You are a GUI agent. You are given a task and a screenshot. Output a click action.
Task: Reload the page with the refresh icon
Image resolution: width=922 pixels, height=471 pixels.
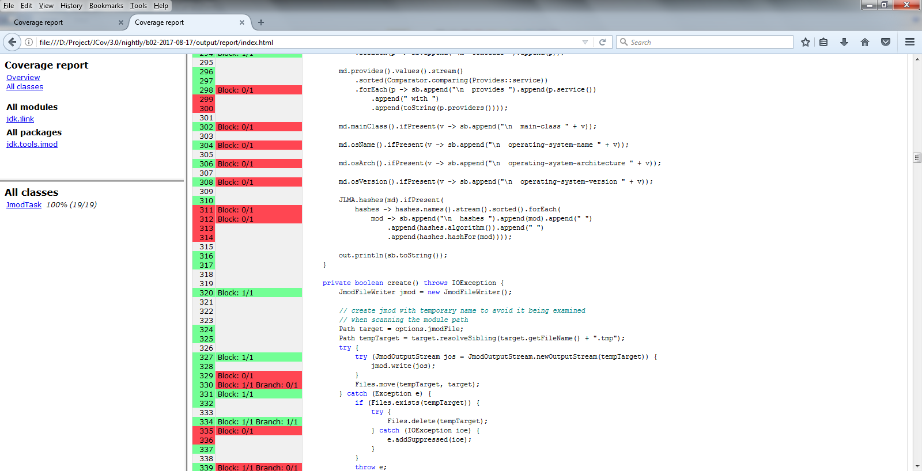602,42
